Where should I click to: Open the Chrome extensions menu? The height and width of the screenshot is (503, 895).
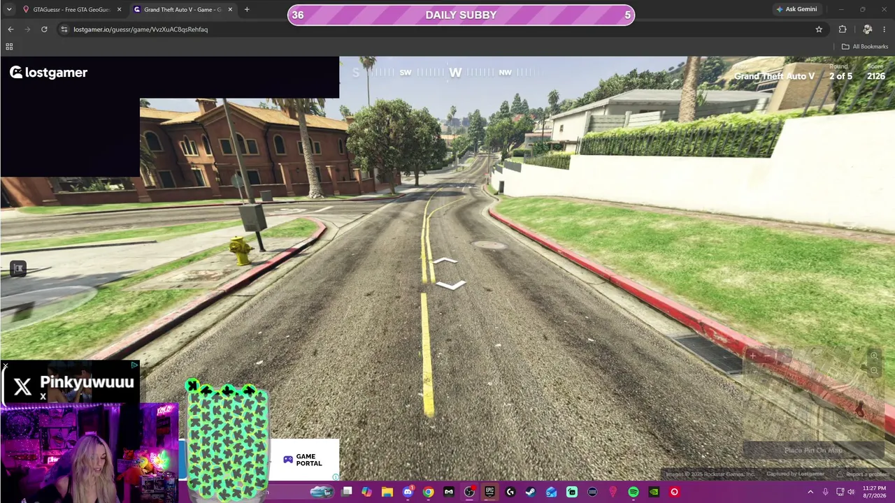pos(843,29)
